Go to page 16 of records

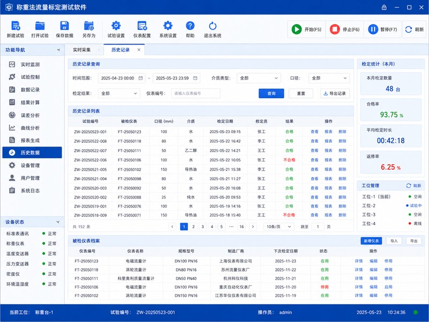coord(242,226)
